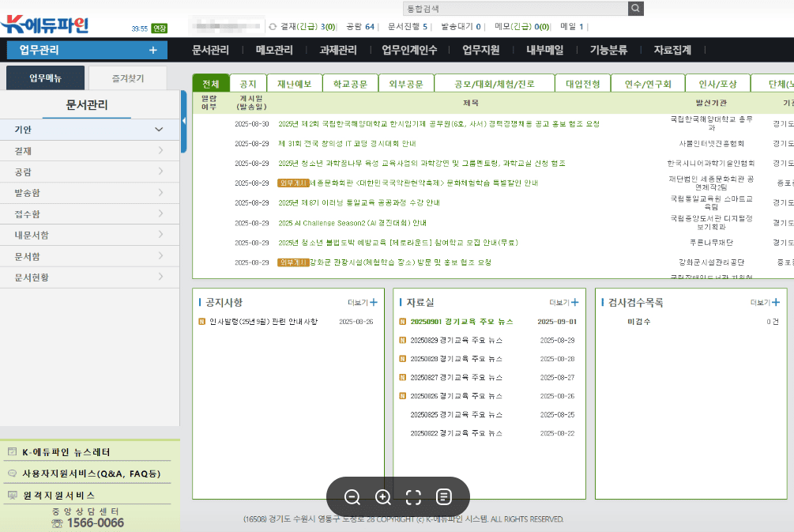Viewport: 794px width, 532px height.
Task: Open the document list icon in the floating toolbar
Action: tap(443, 496)
